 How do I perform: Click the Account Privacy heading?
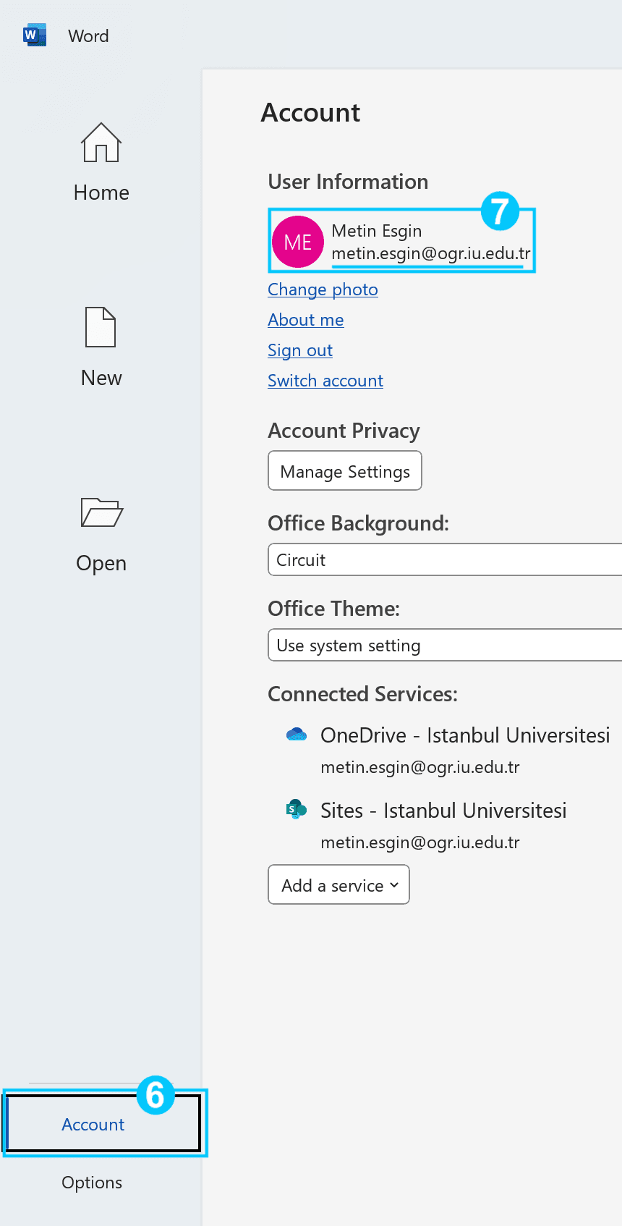tap(344, 431)
